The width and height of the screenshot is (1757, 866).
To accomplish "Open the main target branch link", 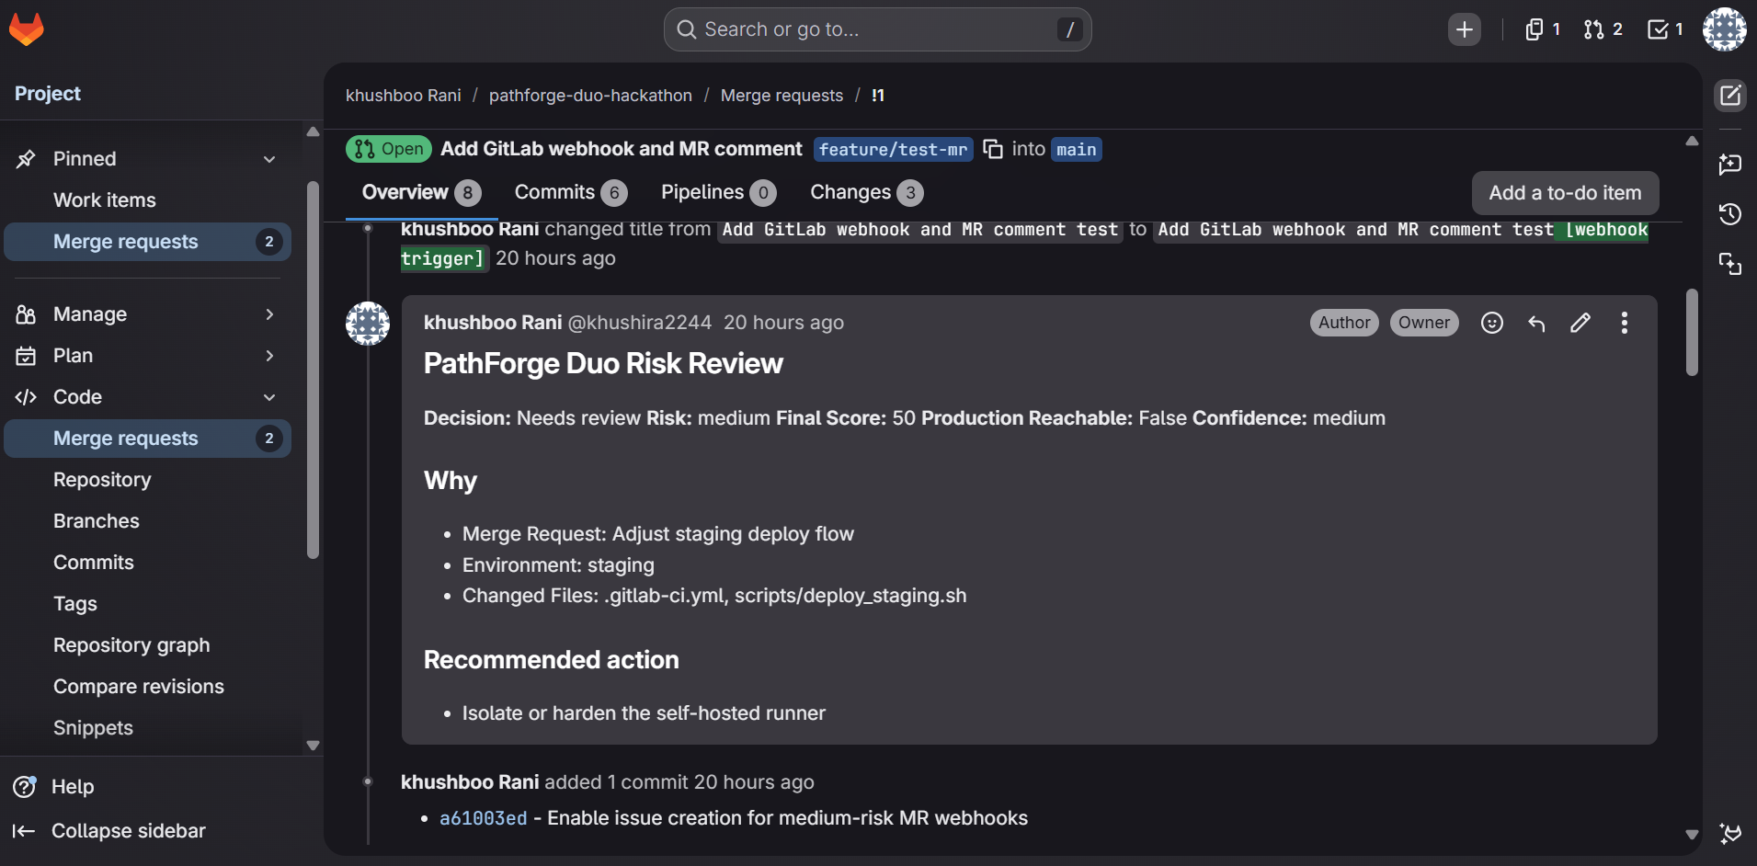I will pyautogui.click(x=1077, y=150).
